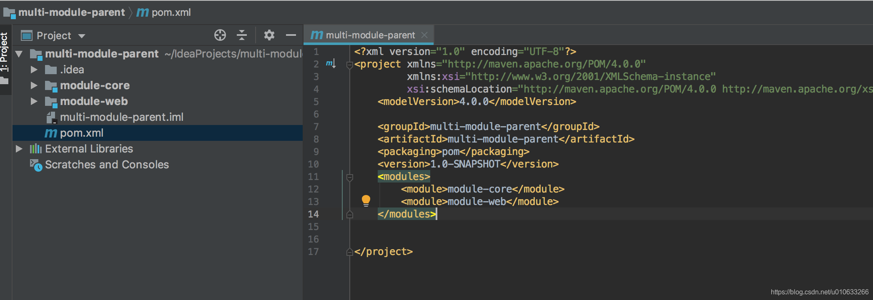
Task: Fold the project tag on line 2
Action: [x=350, y=65]
